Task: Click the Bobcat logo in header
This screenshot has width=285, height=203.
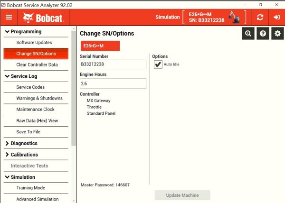Action: pyautogui.click(x=43, y=18)
